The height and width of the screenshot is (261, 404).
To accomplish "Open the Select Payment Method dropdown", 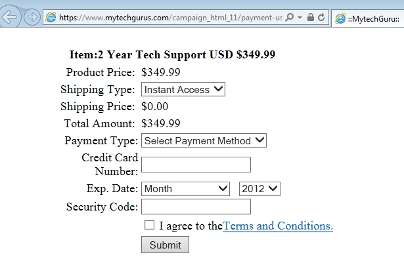I will click(204, 140).
